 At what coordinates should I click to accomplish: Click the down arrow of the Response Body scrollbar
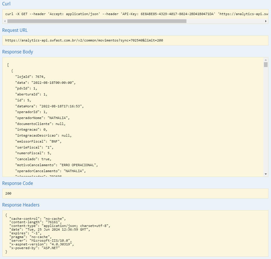point(266,174)
